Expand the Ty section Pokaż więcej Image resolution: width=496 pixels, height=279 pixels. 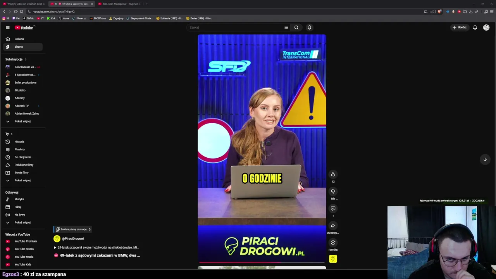coord(22,181)
